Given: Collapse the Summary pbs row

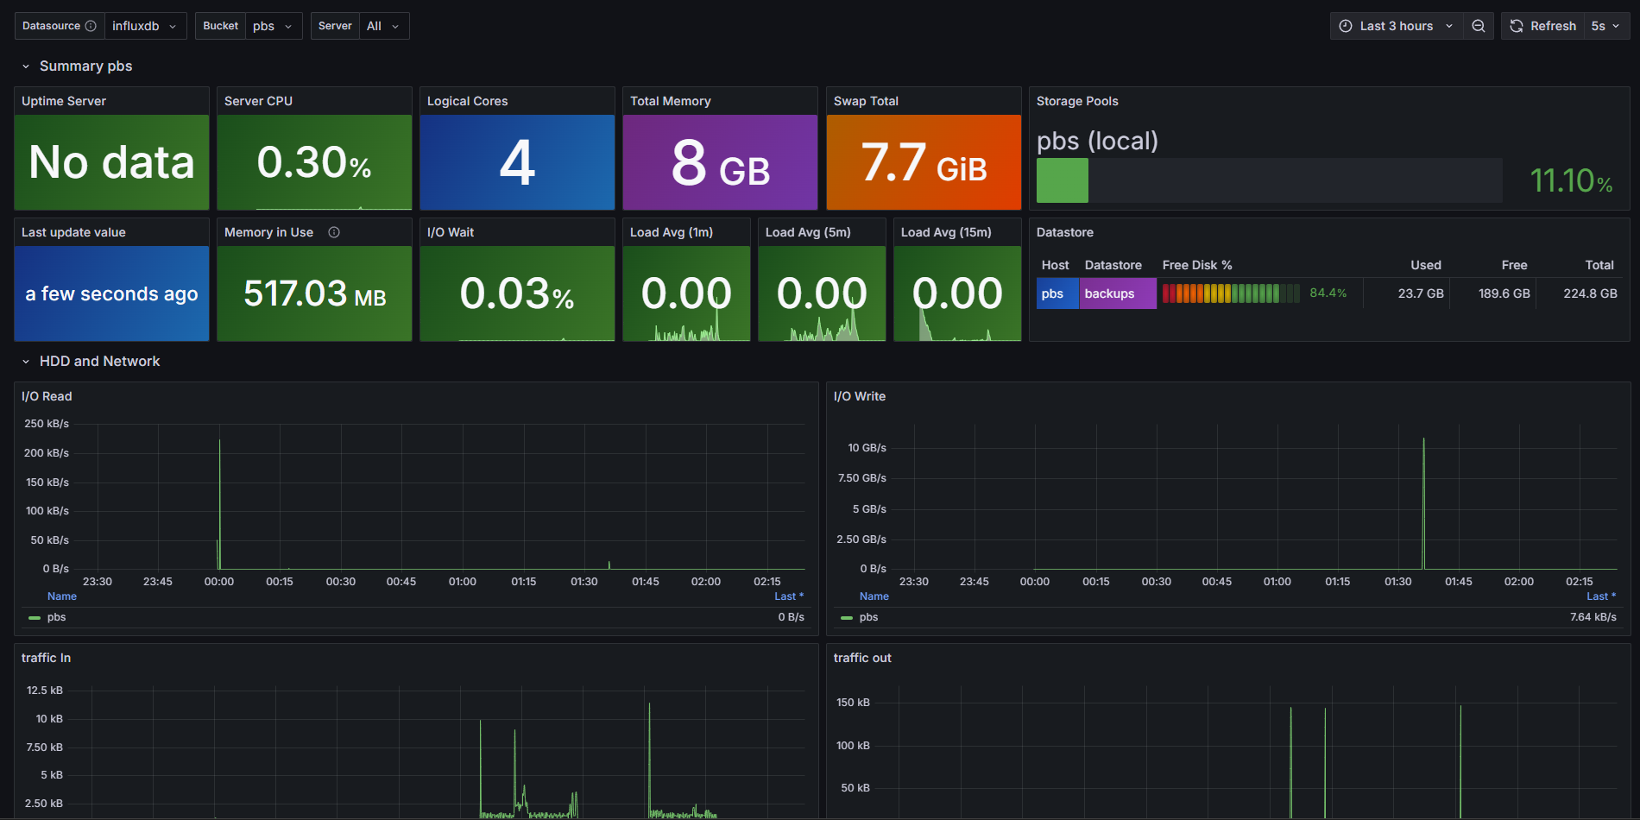Looking at the screenshot, I should click(26, 66).
